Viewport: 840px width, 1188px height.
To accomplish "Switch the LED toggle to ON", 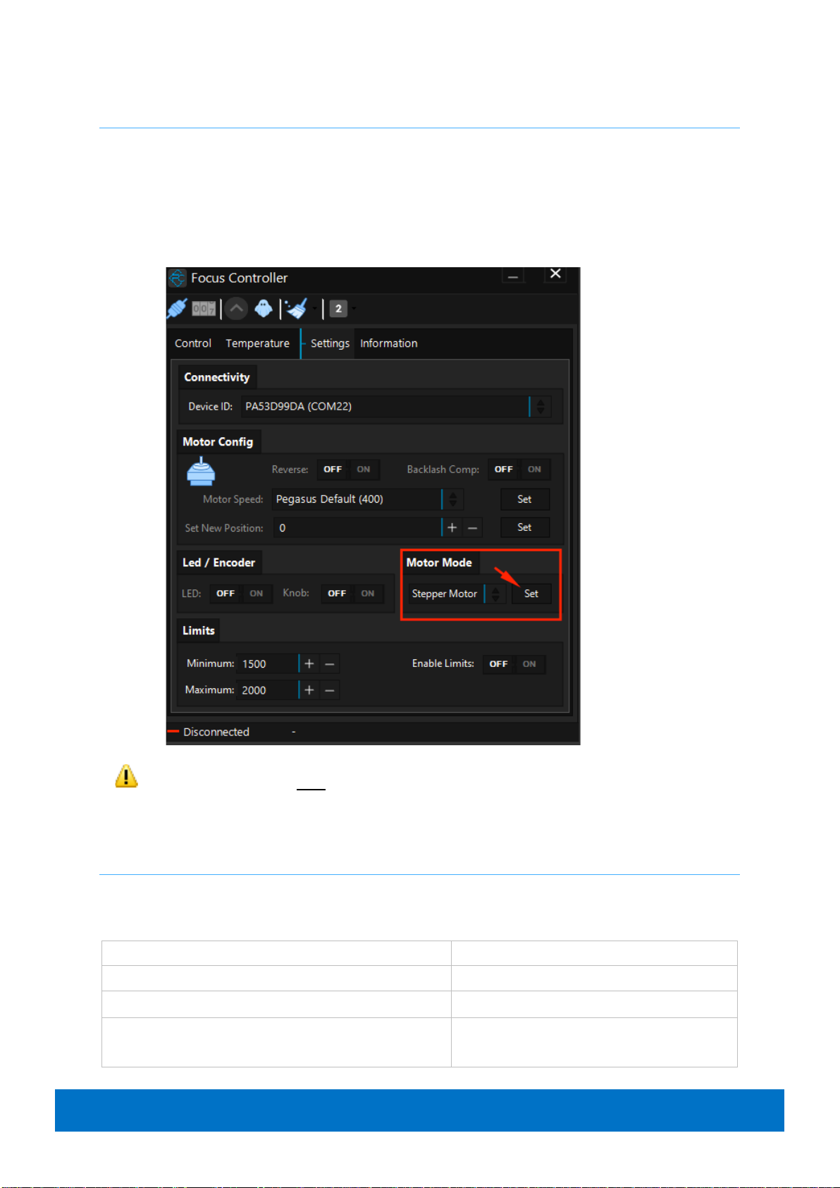I will tap(257, 594).
